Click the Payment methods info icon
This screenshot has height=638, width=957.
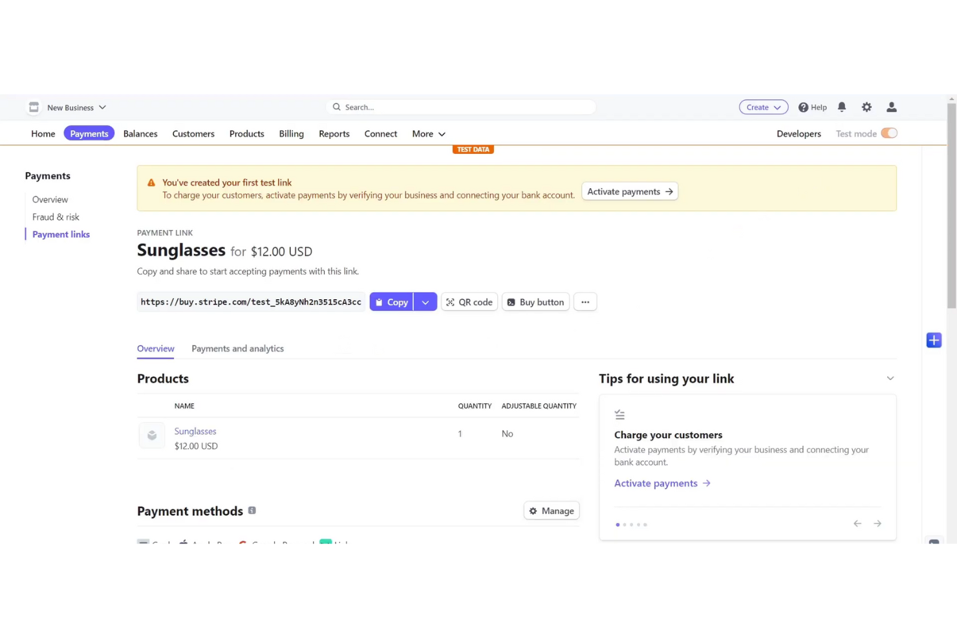click(x=252, y=510)
